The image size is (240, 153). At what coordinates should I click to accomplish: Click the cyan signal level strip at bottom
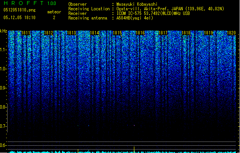coord(122,152)
